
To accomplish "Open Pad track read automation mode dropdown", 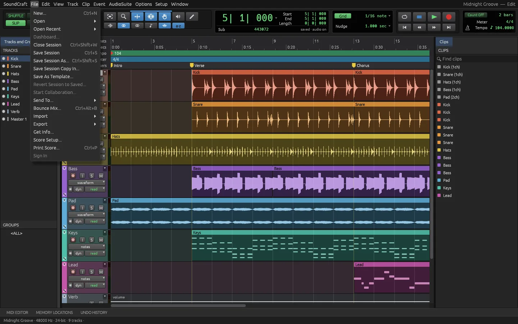I will (95, 221).
